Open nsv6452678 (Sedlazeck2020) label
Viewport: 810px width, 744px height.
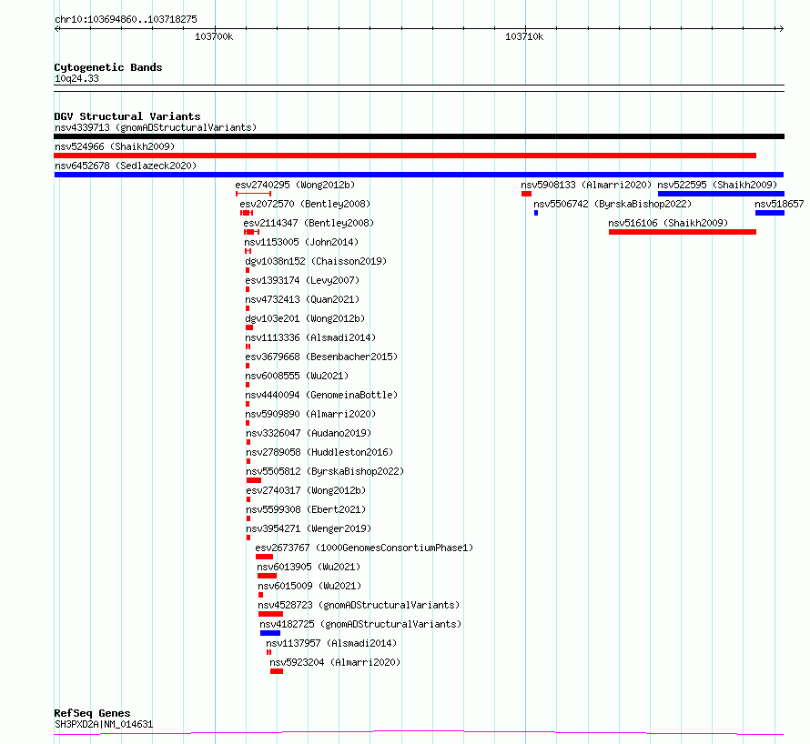(126, 166)
